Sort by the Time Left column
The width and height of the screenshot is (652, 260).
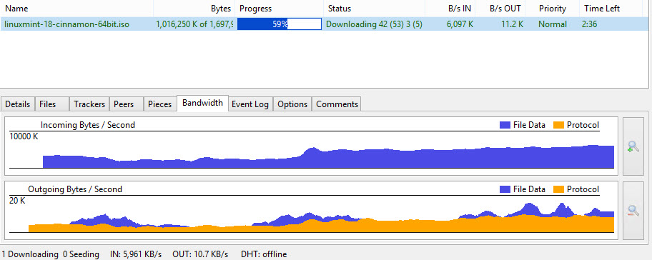tap(611, 9)
